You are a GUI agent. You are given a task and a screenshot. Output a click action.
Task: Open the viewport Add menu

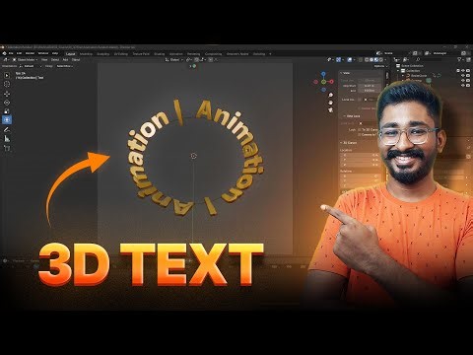(65, 60)
